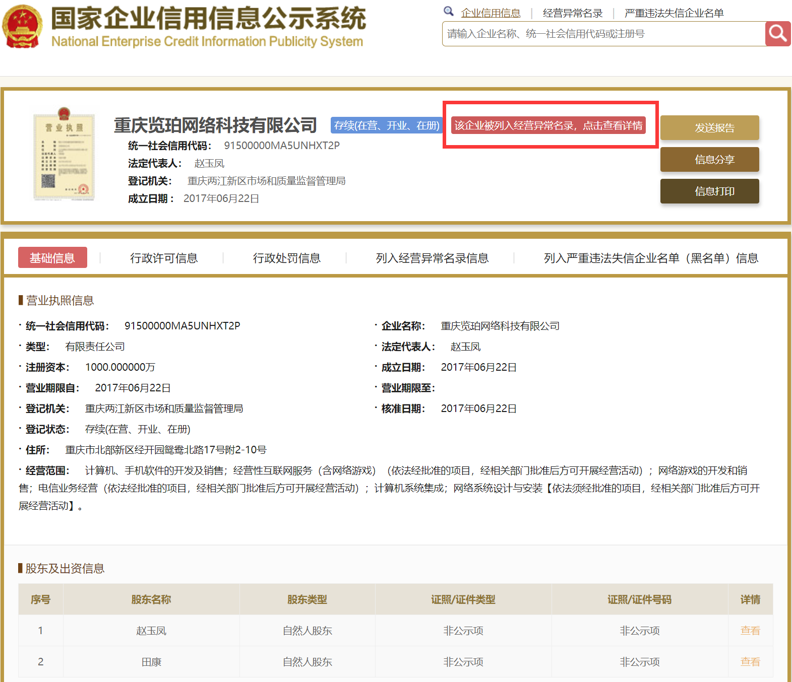792x682 pixels.
Task: Switch to 列入经营异常名录信息 tab
Action: point(432,258)
